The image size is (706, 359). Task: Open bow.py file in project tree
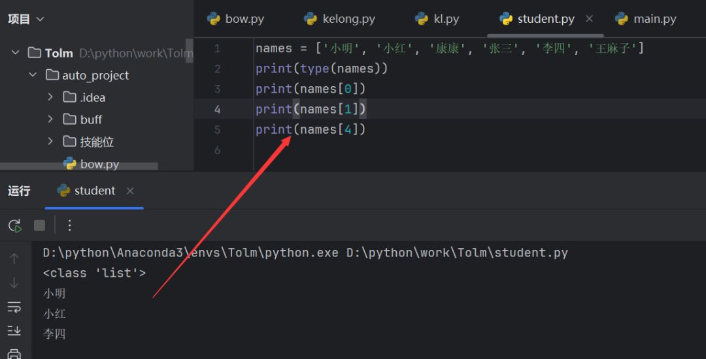[99, 164]
